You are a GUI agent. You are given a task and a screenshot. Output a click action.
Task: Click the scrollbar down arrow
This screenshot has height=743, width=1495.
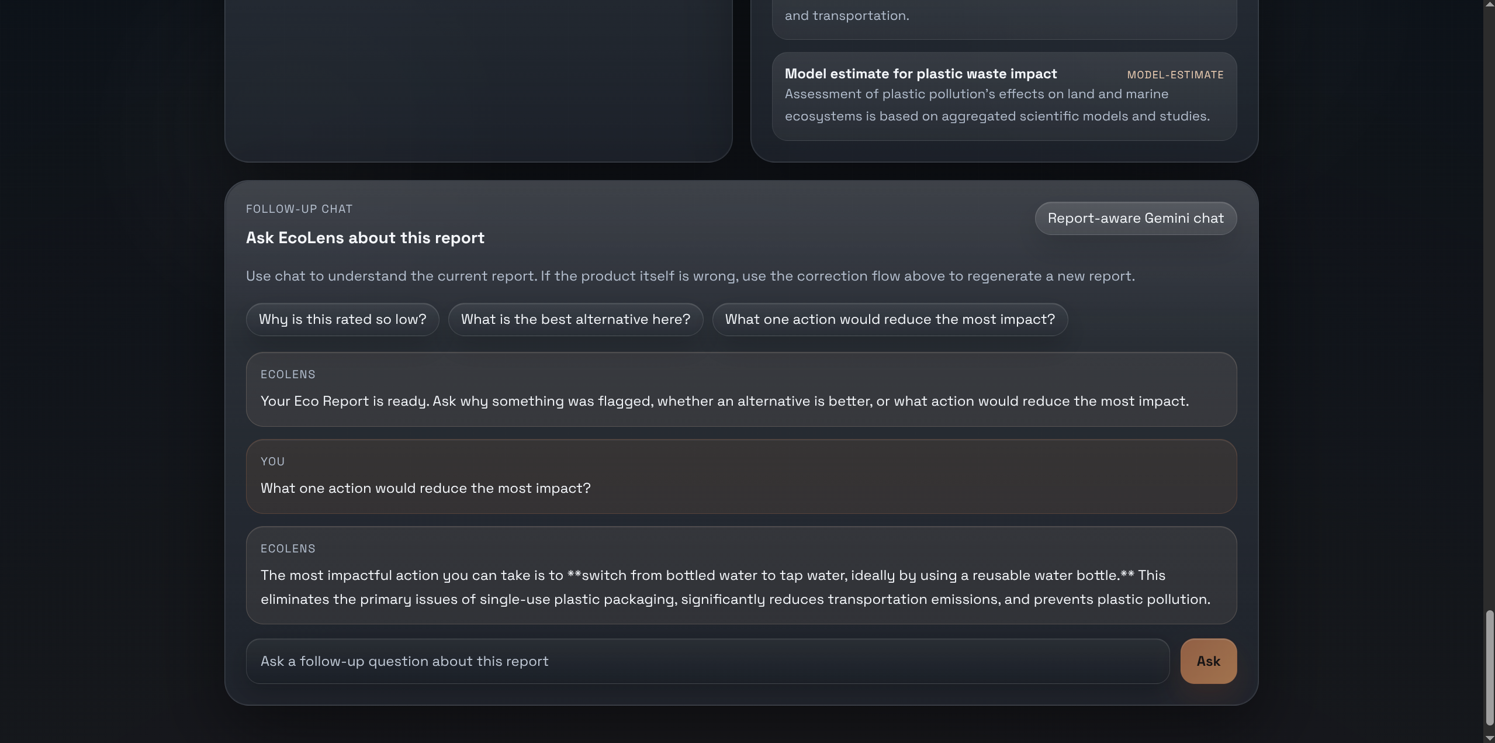(x=1489, y=738)
